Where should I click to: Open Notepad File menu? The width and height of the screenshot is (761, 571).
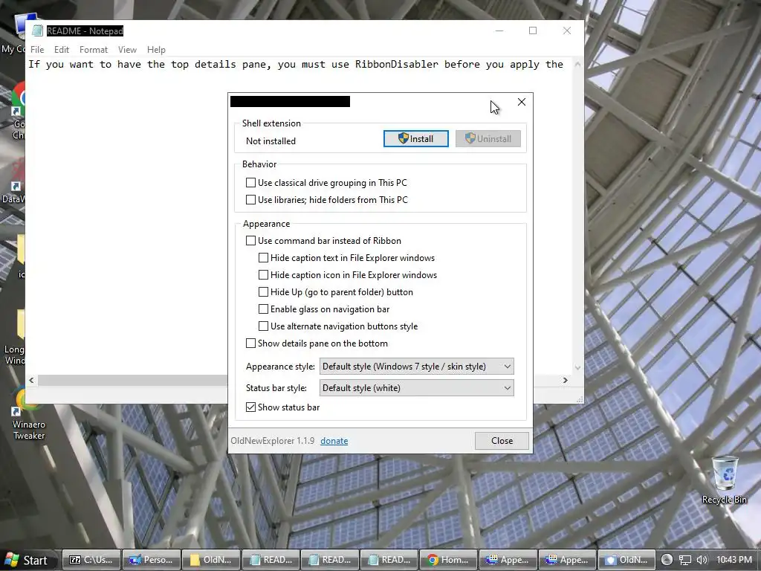coord(37,50)
